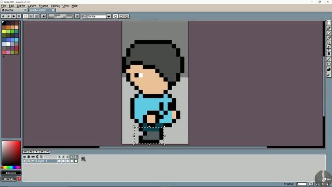Select the cel under frame 5
This screenshot has width=332, height=187.
coord(76,161)
